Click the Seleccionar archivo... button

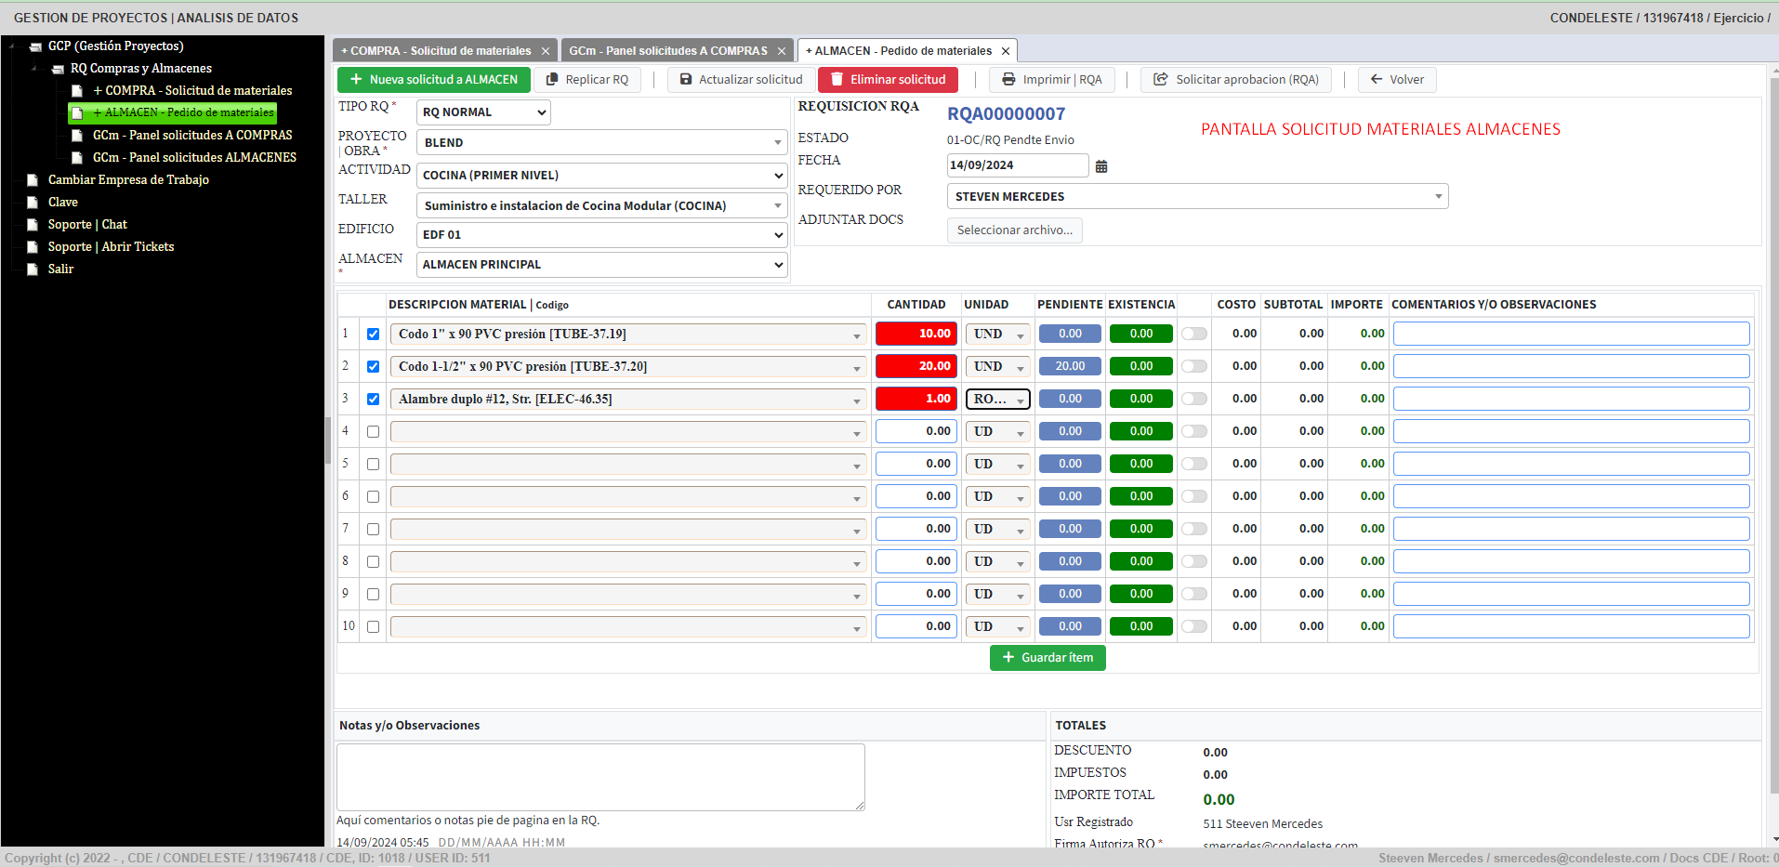(x=1014, y=230)
